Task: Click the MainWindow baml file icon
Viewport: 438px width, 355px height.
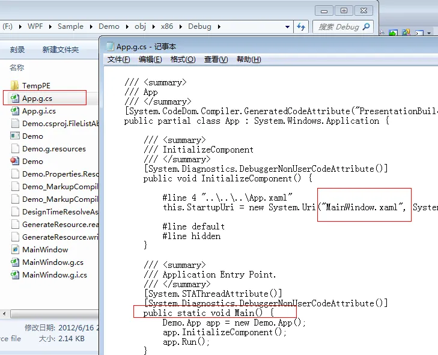Action: click(15, 249)
